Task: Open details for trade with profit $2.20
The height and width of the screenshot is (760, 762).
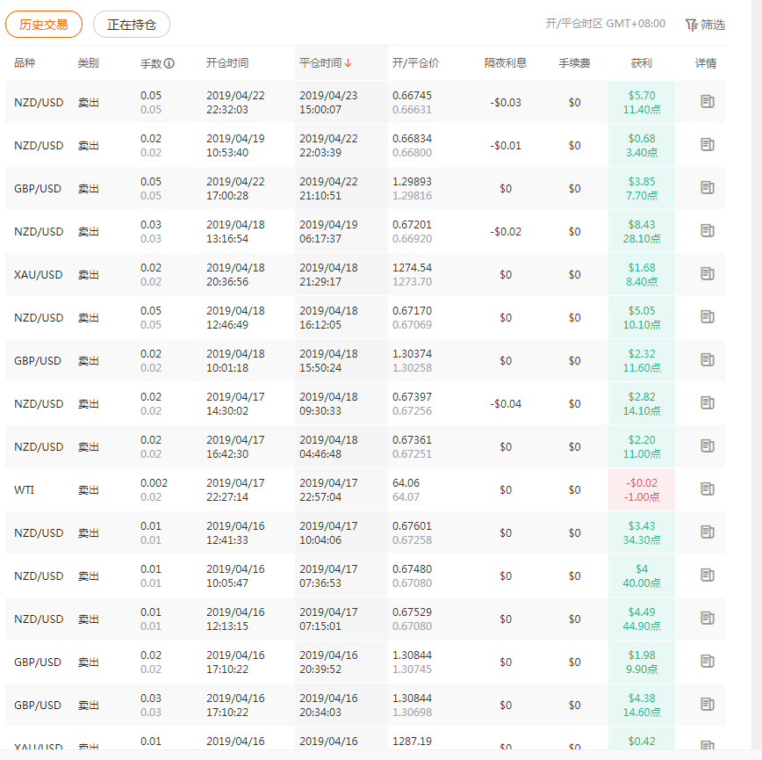Action: (x=707, y=445)
